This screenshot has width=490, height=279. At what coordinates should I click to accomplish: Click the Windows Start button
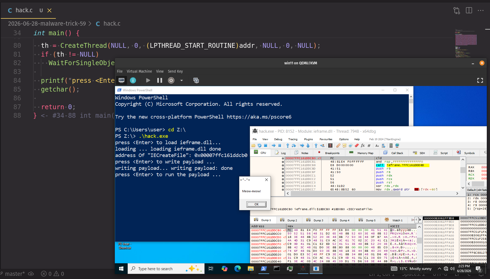tap(121, 269)
